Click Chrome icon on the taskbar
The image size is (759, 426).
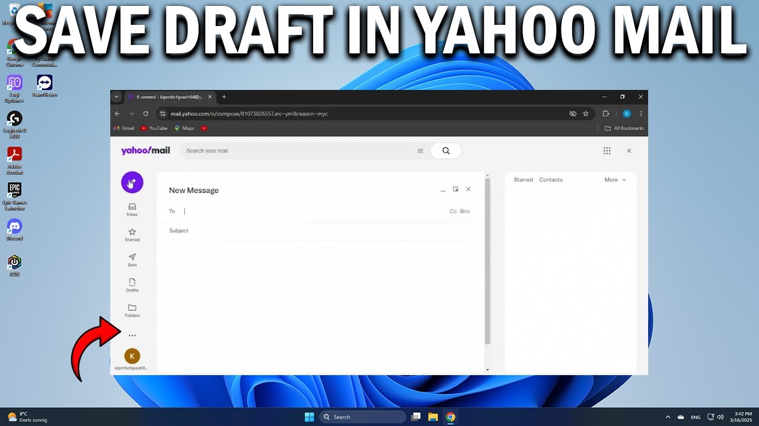point(451,417)
